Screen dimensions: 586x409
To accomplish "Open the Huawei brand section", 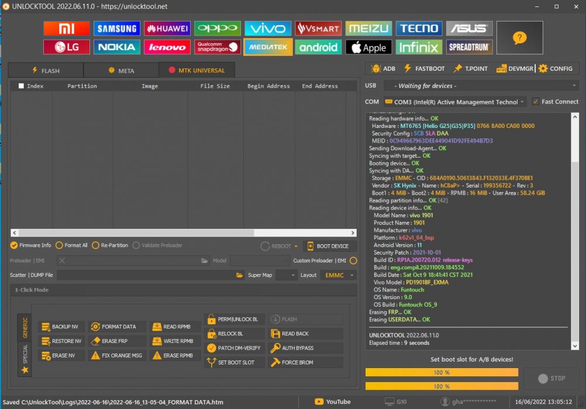I will tap(167, 29).
